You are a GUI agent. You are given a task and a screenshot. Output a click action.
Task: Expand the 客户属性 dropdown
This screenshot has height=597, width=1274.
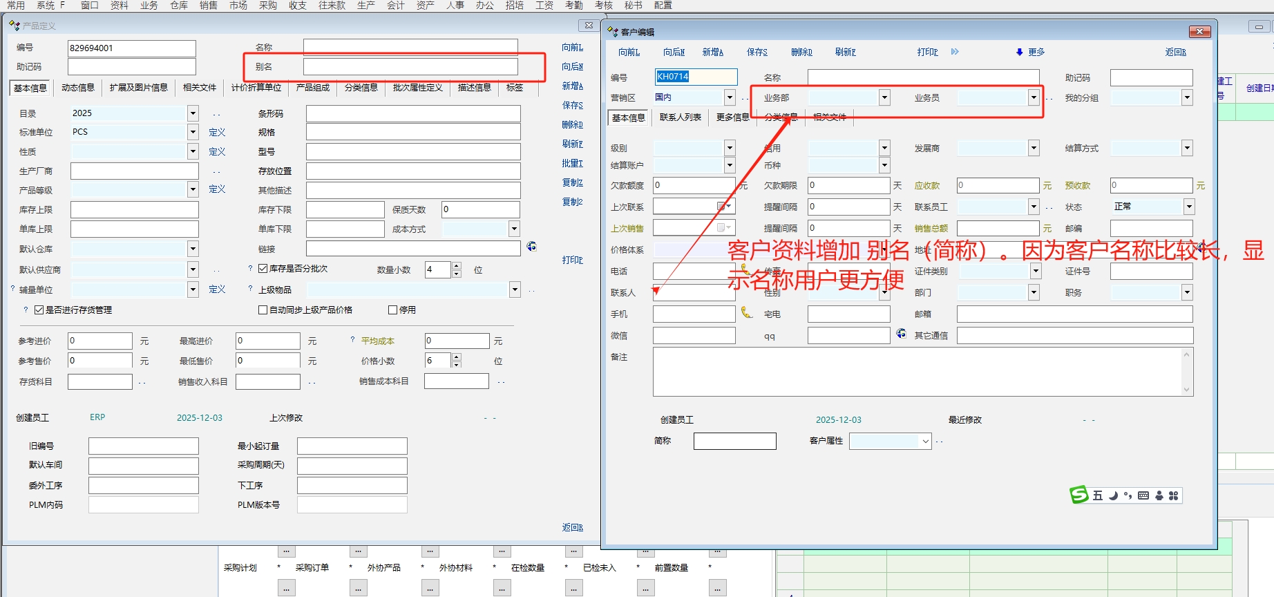pyautogui.click(x=926, y=442)
